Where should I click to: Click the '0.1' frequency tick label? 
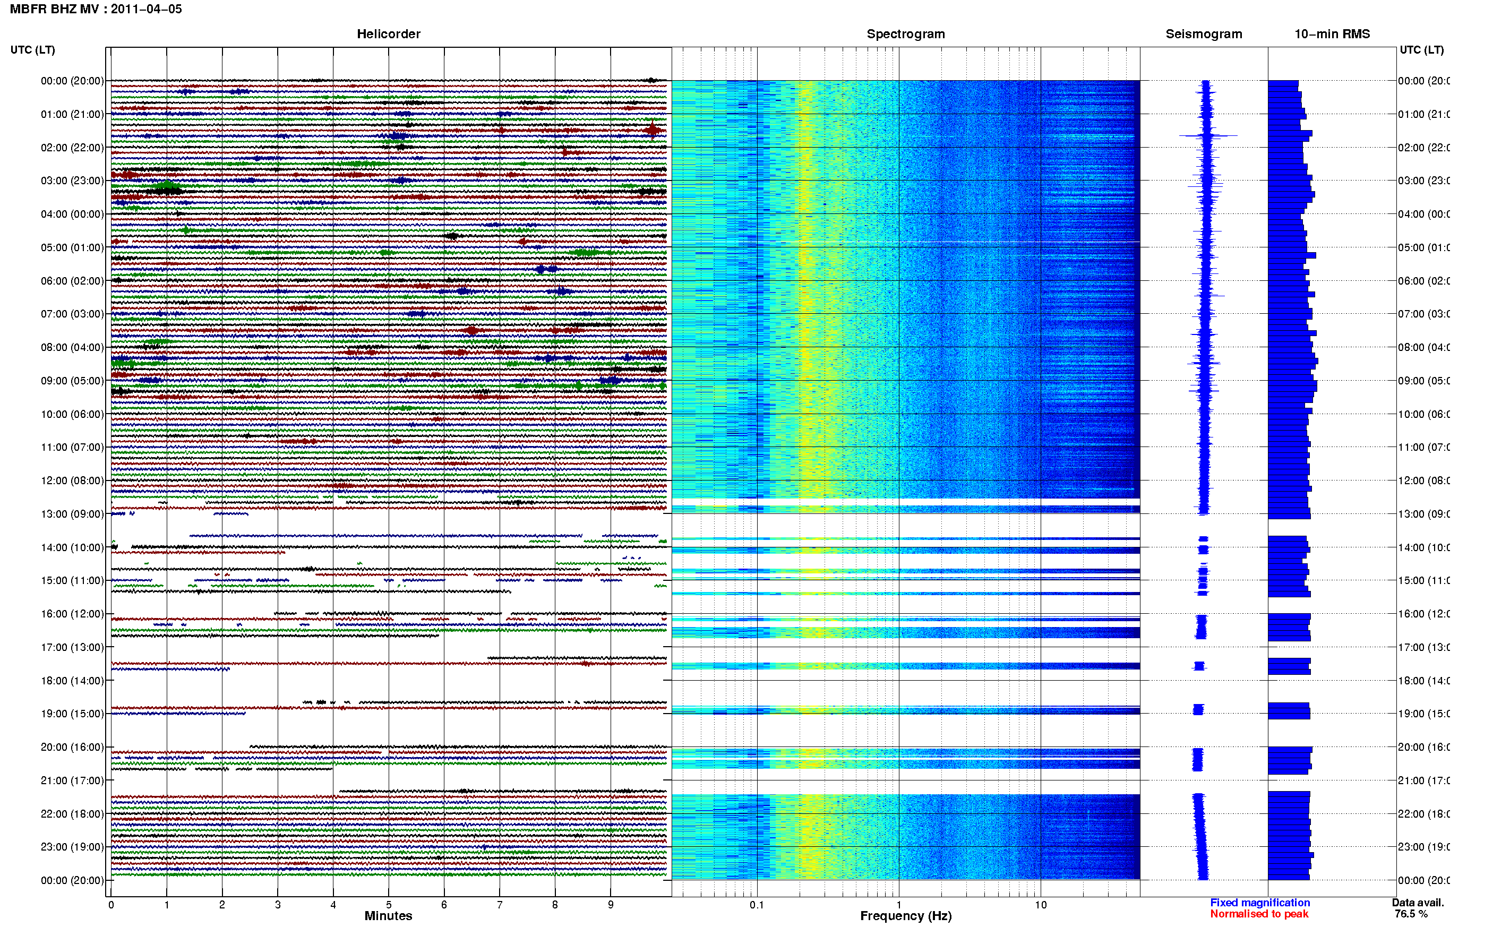757,905
